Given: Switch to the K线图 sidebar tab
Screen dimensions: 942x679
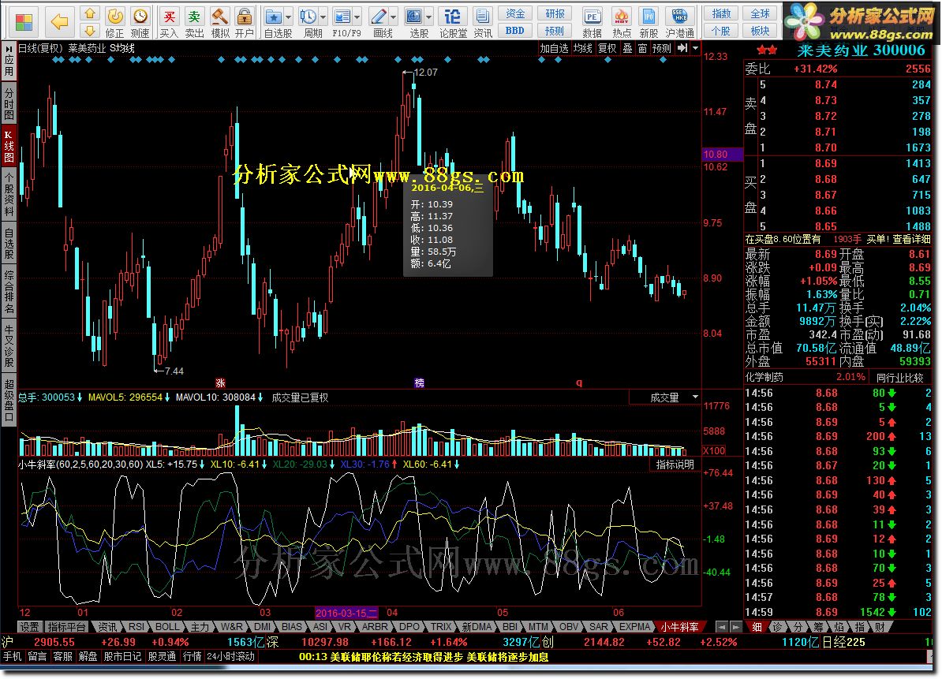Looking at the screenshot, I should (x=9, y=147).
